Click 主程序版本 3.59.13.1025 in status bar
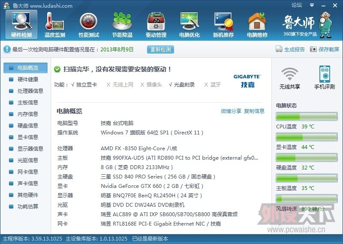343x244 pixels. tap(32, 238)
